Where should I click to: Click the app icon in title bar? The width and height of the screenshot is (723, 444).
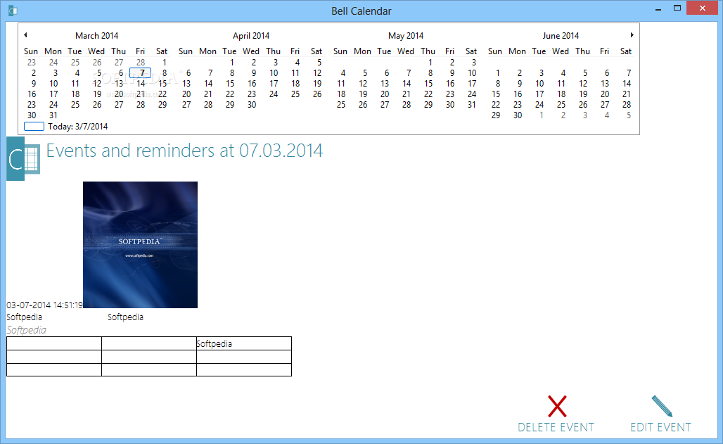click(13, 11)
